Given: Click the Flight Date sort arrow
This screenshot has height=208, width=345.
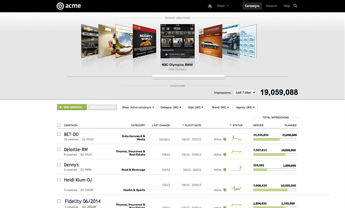Looking at the screenshot, I should point(183,125).
